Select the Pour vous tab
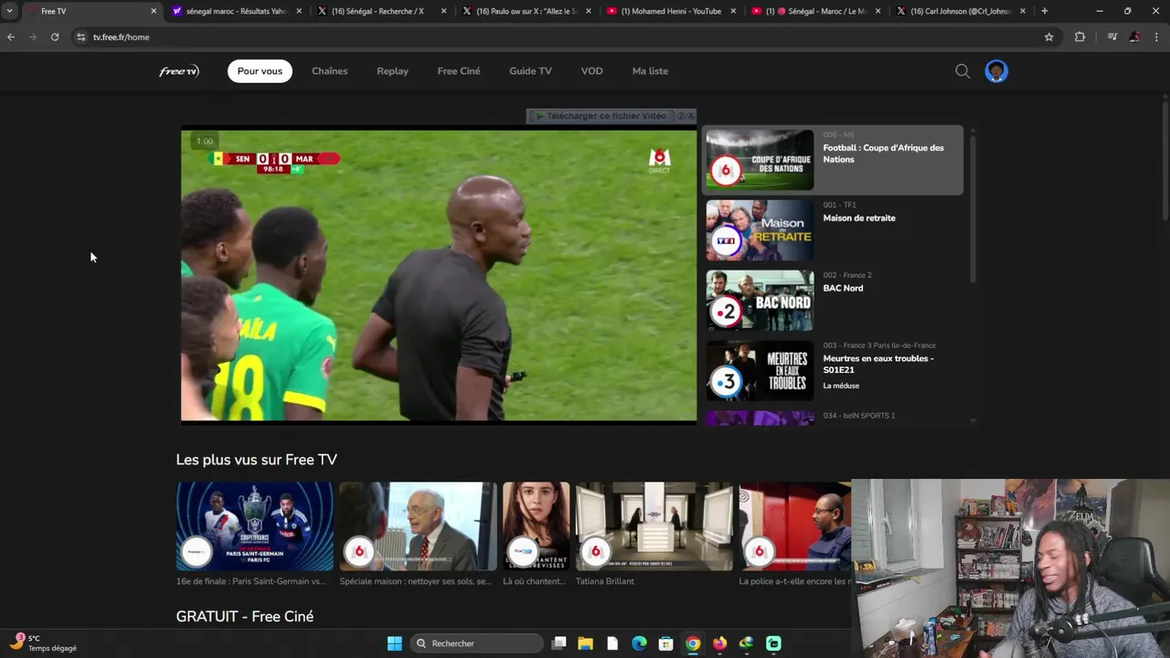The width and height of the screenshot is (1170, 658). [260, 71]
